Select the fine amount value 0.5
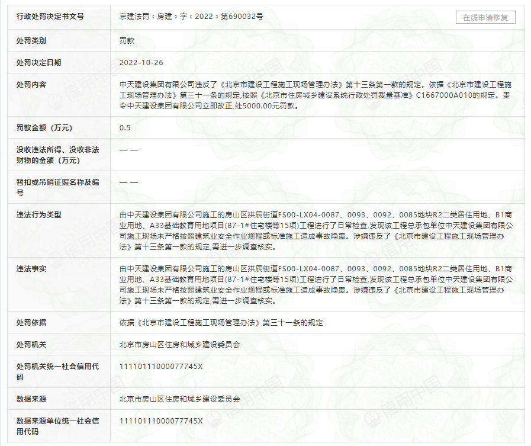The image size is (531, 446). click(125, 128)
